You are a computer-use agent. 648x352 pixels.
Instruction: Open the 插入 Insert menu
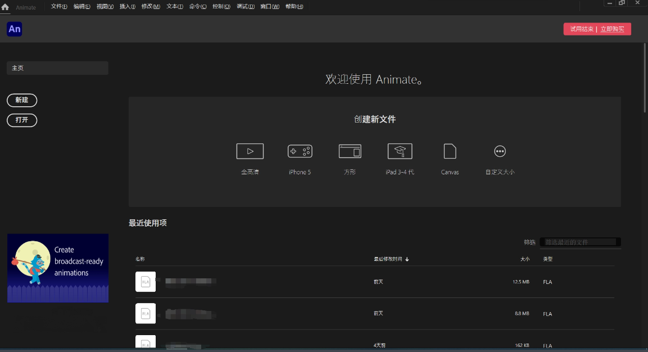click(x=127, y=7)
